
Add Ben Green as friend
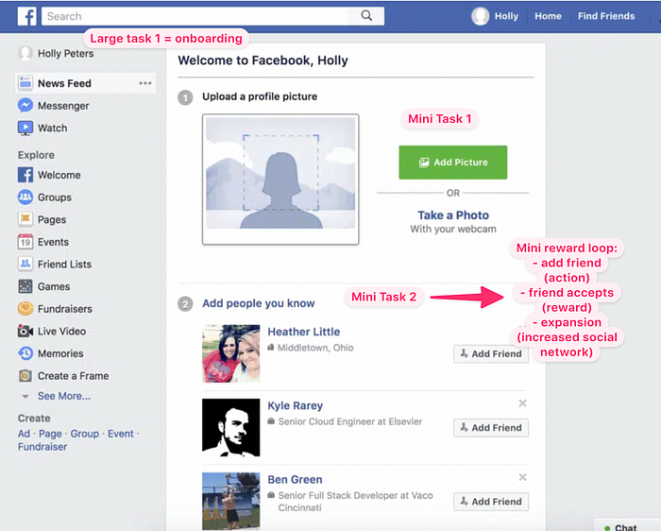point(491,502)
